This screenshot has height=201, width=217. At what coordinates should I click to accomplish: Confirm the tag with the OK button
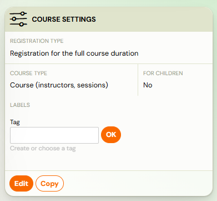111,135
